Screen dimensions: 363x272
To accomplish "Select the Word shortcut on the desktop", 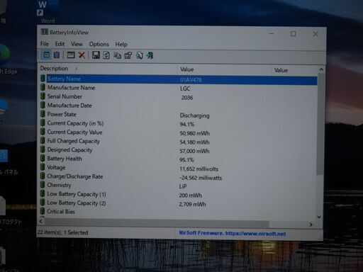I will [x=47, y=11].
